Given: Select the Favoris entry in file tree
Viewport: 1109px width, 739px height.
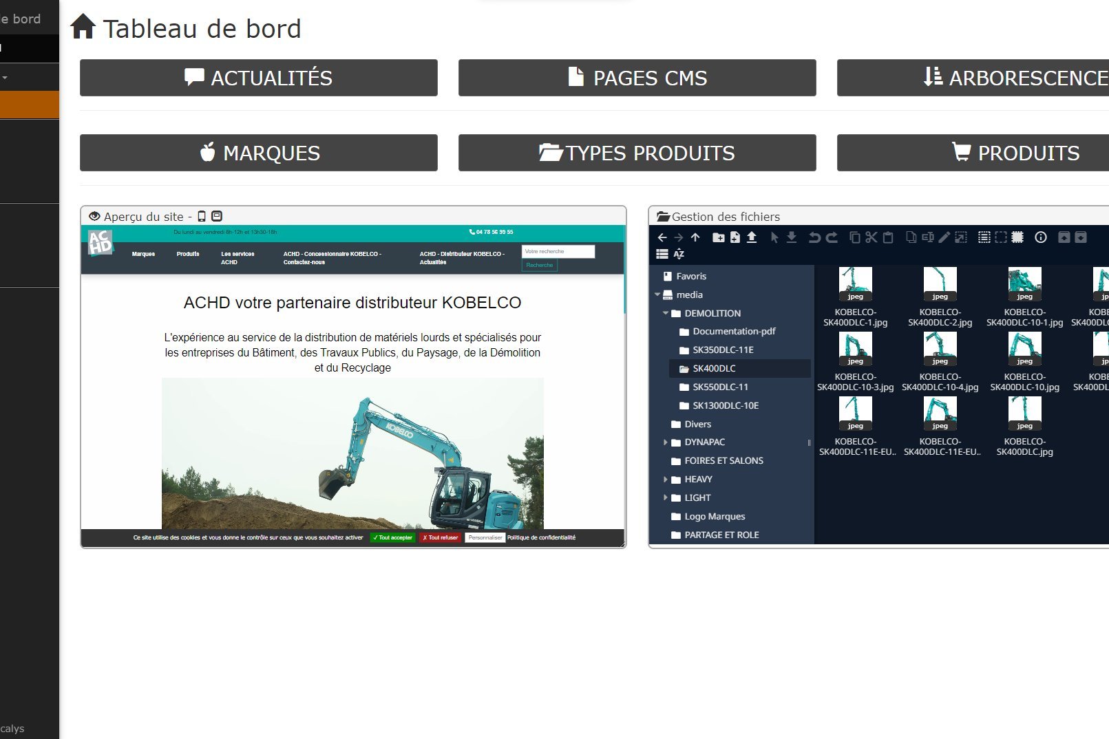Looking at the screenshot, I should [x=690, y=276].
